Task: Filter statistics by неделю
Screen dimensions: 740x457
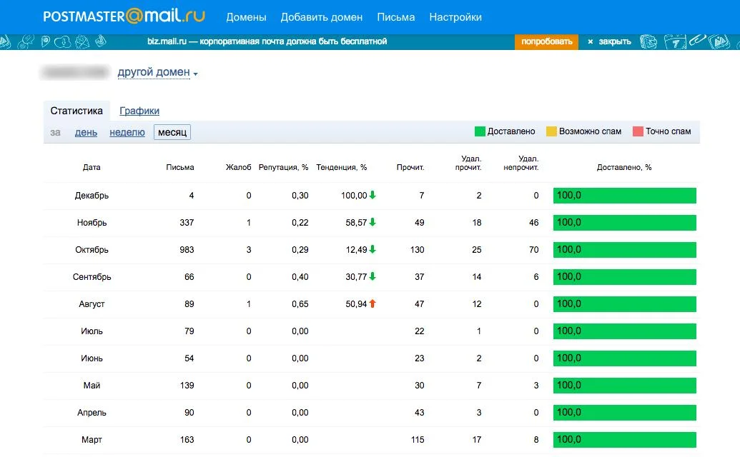Action: coord(127,132)
